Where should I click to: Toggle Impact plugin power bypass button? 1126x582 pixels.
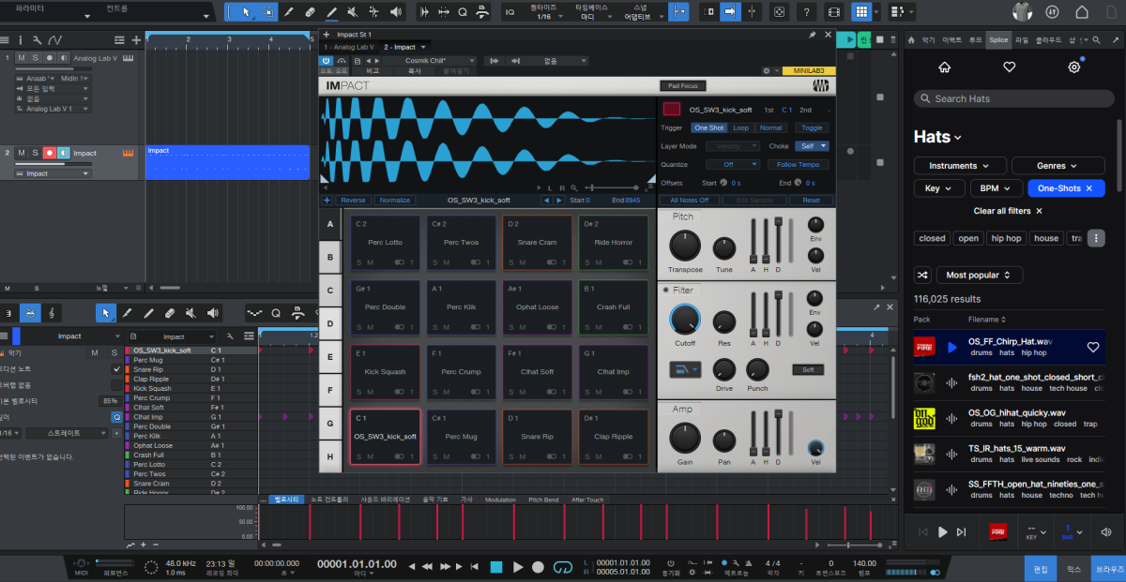click(x=326, y=60)
